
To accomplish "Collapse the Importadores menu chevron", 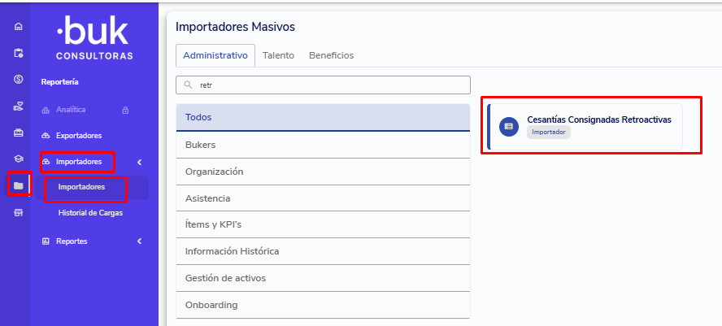I will tap(139, 162).
